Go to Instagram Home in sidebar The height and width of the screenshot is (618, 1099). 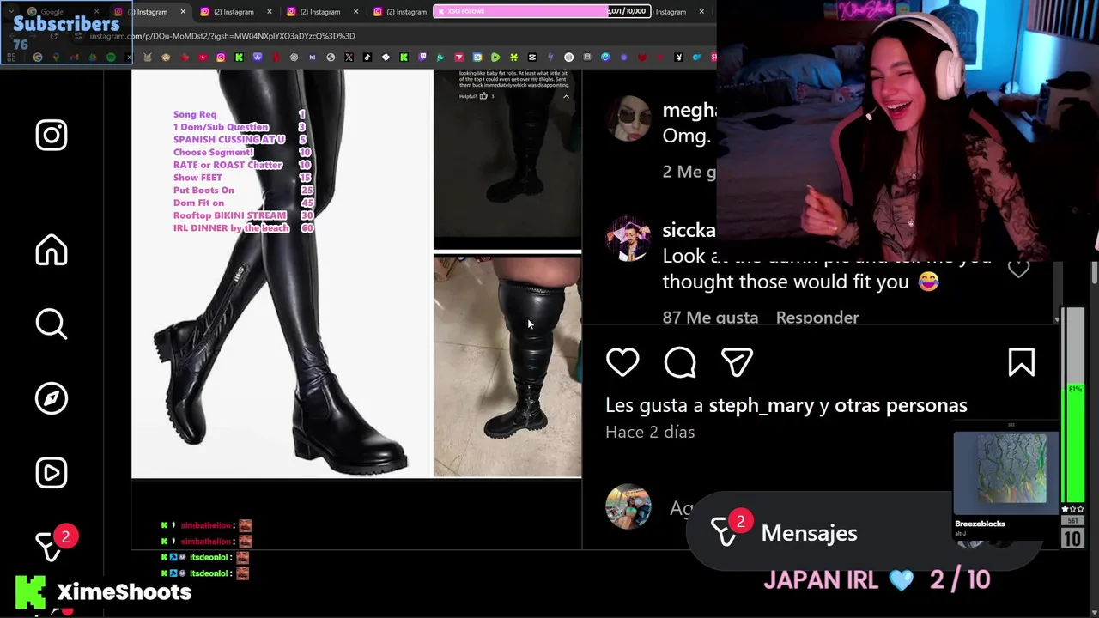52,250
